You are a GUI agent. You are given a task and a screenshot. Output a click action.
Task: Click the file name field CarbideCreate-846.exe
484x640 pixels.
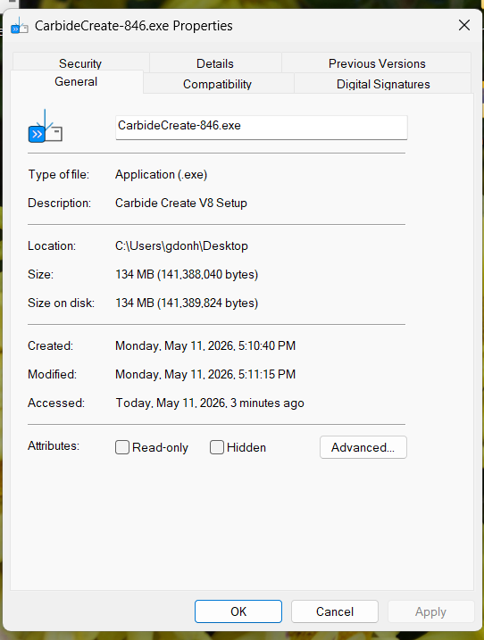tap(262, 128)
